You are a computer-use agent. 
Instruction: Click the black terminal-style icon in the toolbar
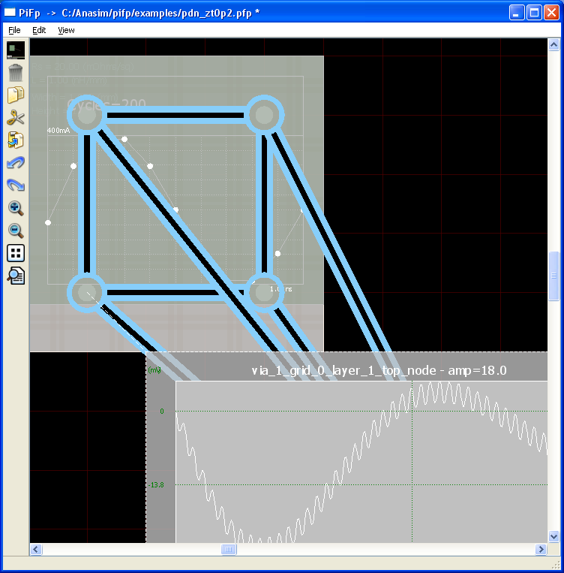tap(16, 50)
